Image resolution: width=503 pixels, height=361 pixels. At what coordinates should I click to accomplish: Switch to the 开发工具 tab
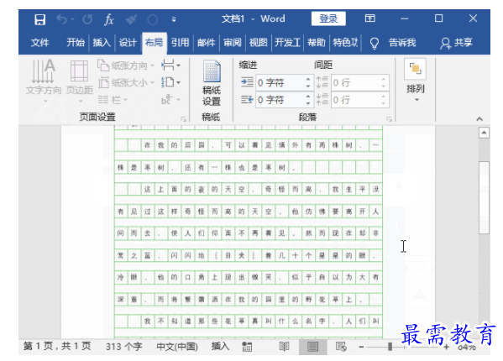[x=287, y=43]
